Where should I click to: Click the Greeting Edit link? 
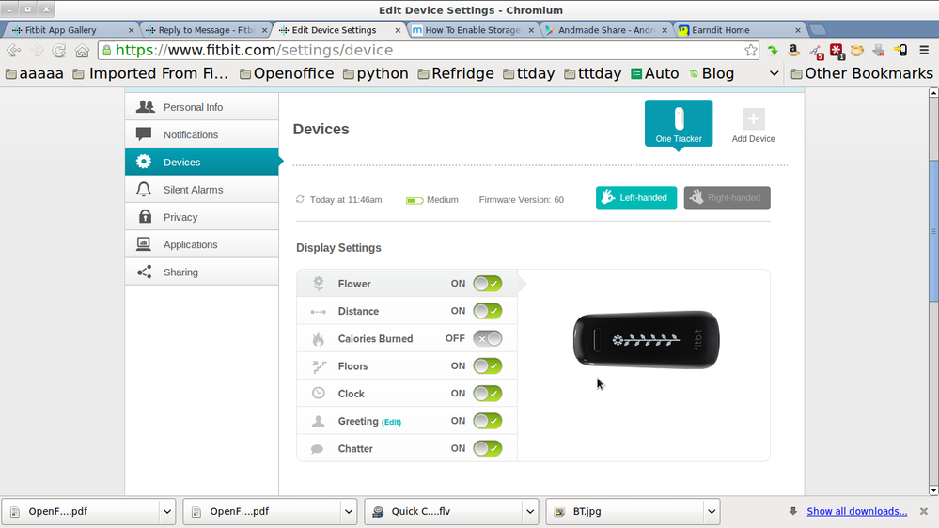click(x=392, y=422)
